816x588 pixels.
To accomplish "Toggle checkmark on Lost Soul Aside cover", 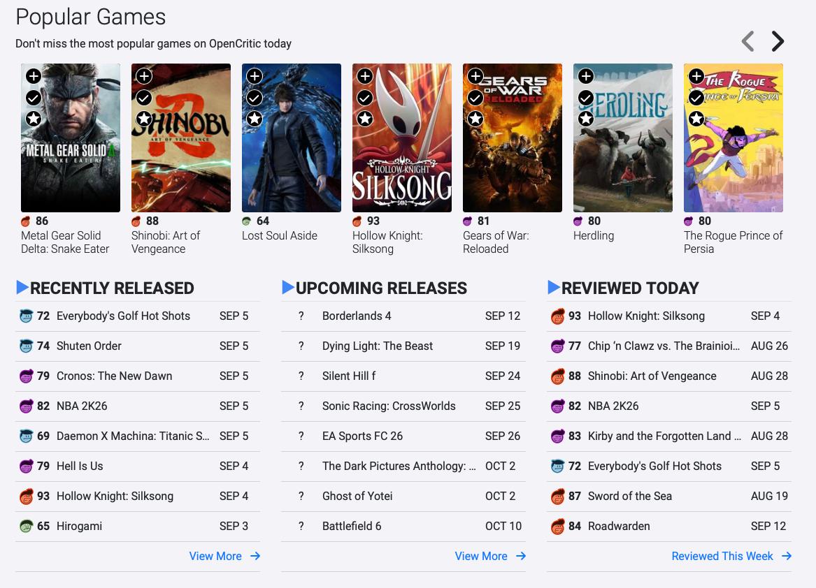I will [x=255, y=98].
